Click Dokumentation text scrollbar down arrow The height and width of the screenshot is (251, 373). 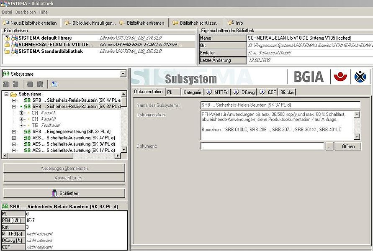coord(357,137)
